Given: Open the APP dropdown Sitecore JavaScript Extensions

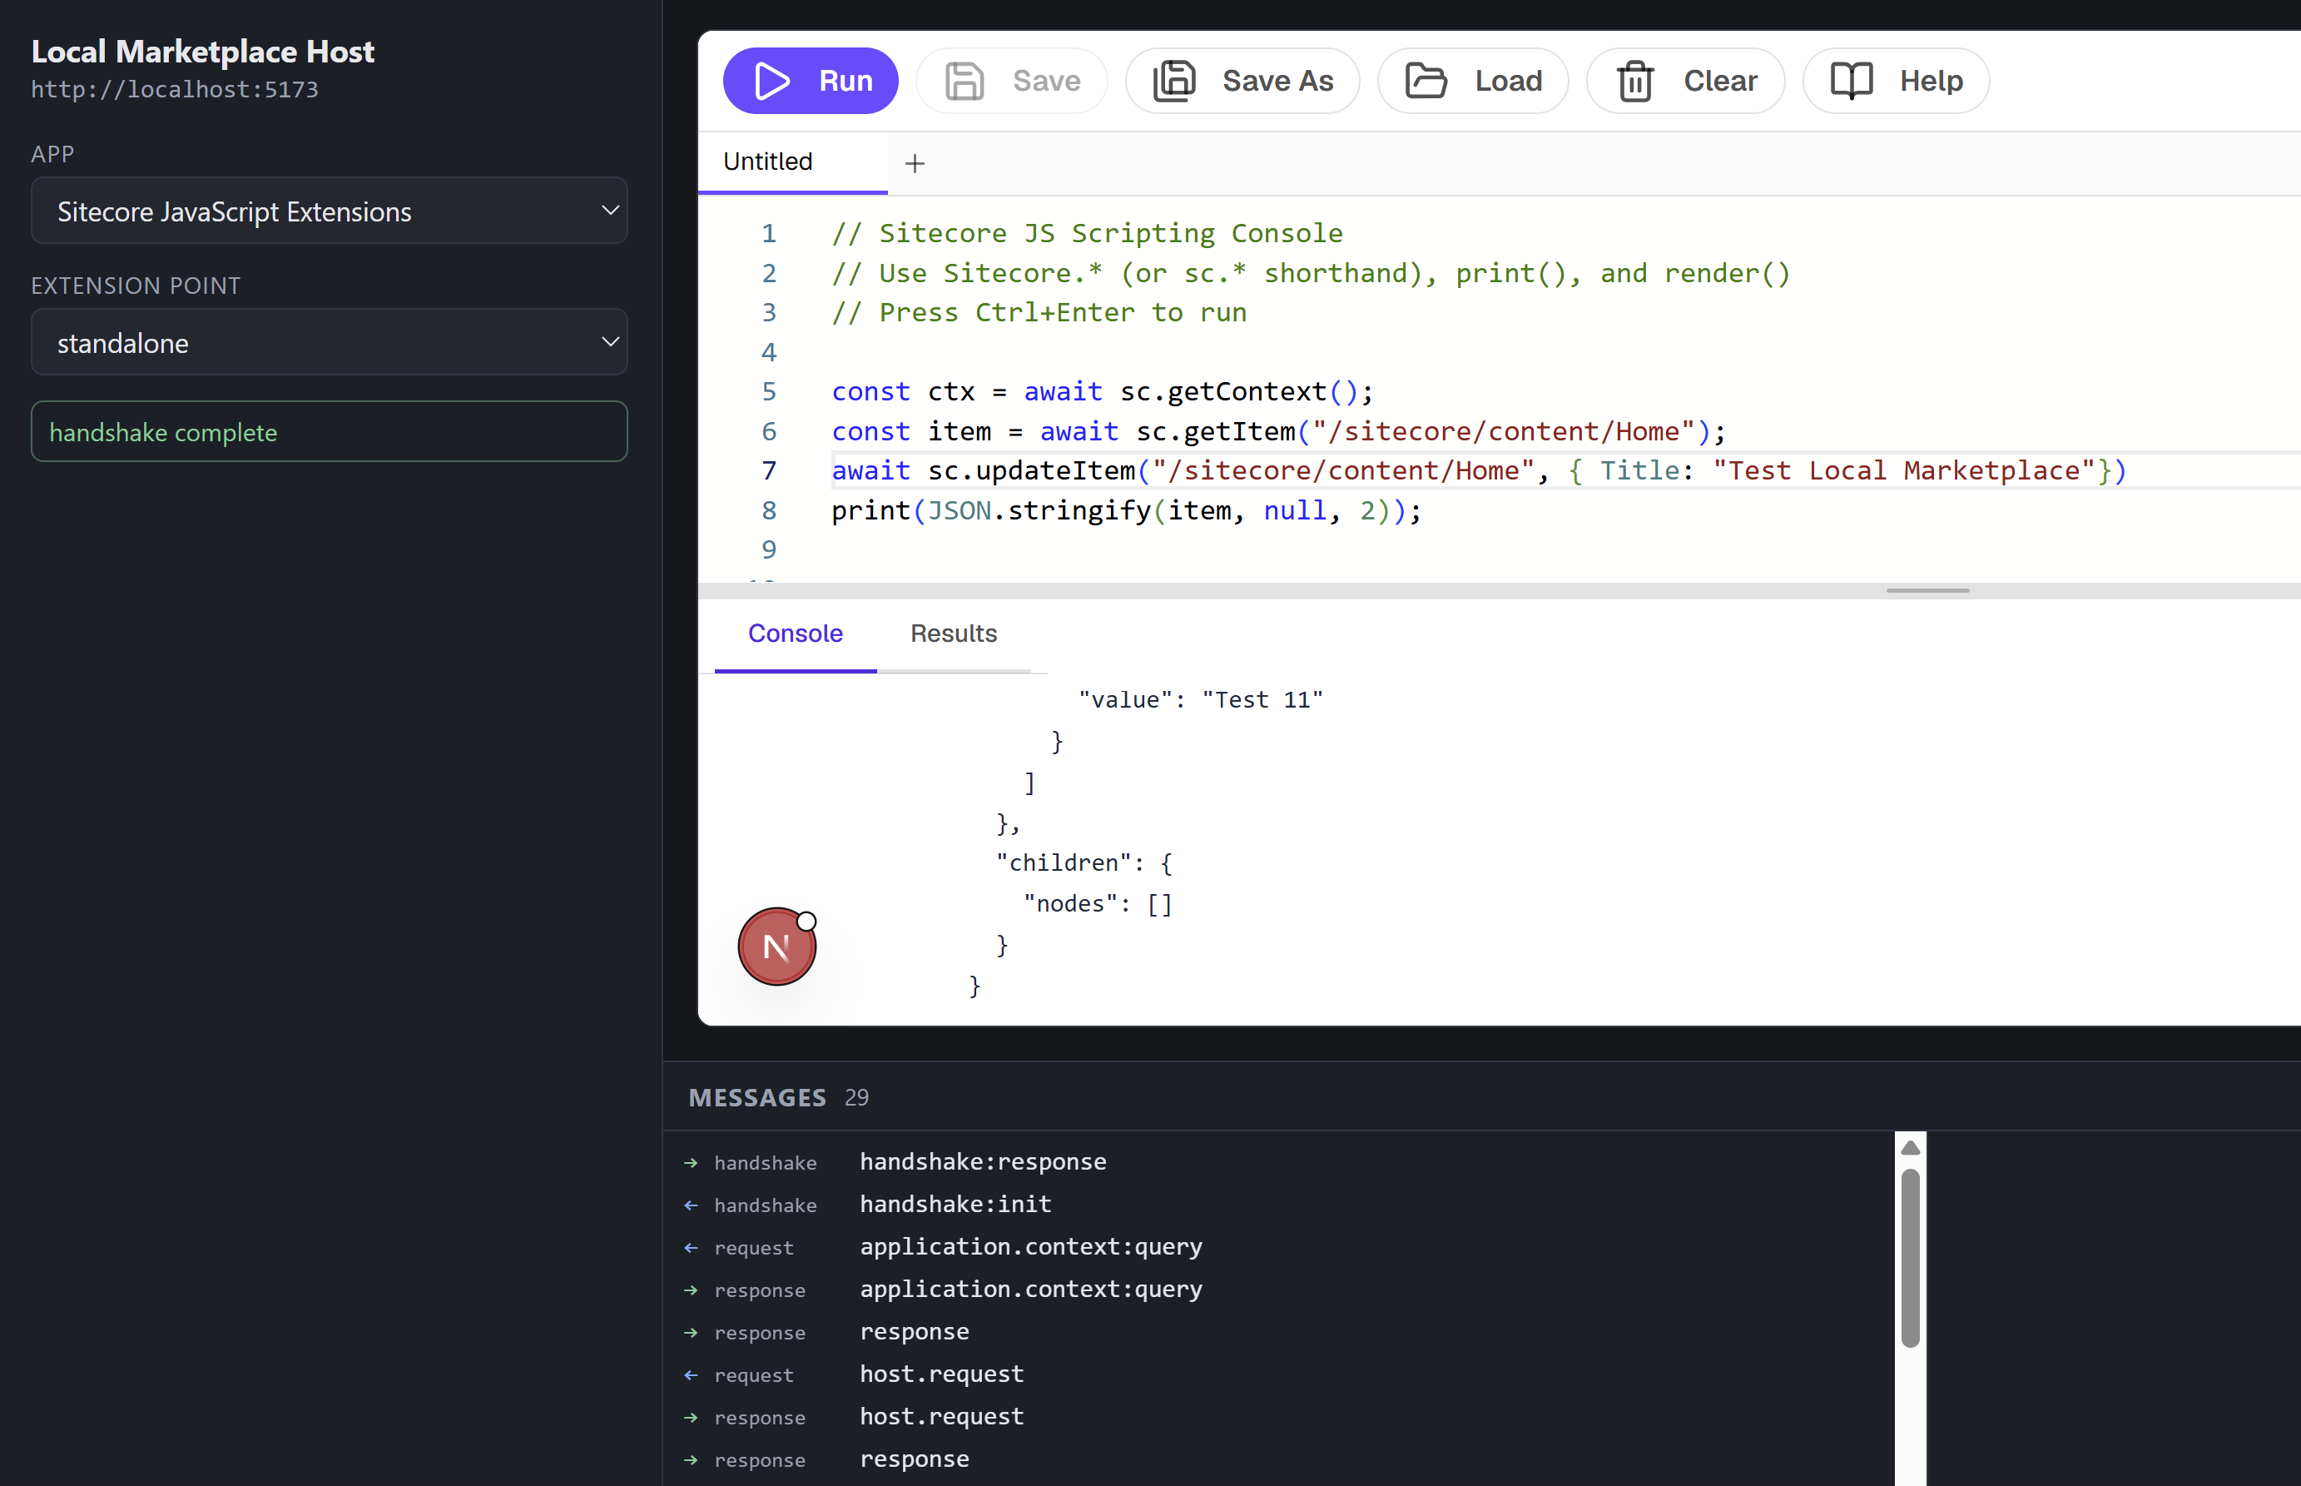Looking at the screenshot, I should pyautogui.click(x=329, y=211).
